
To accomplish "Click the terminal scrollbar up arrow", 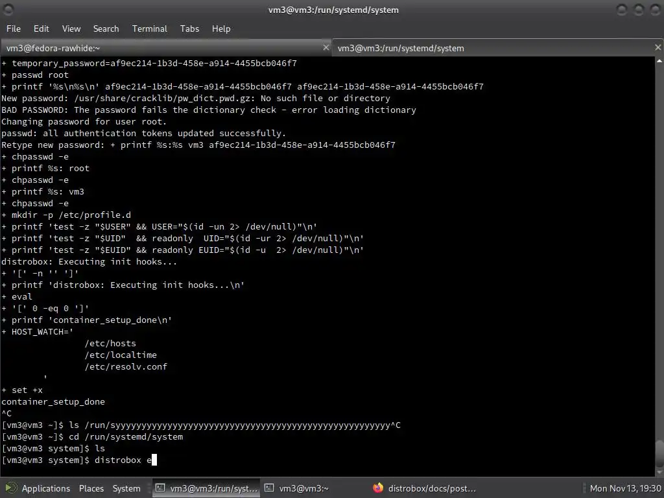I will [x=659, y=61].
